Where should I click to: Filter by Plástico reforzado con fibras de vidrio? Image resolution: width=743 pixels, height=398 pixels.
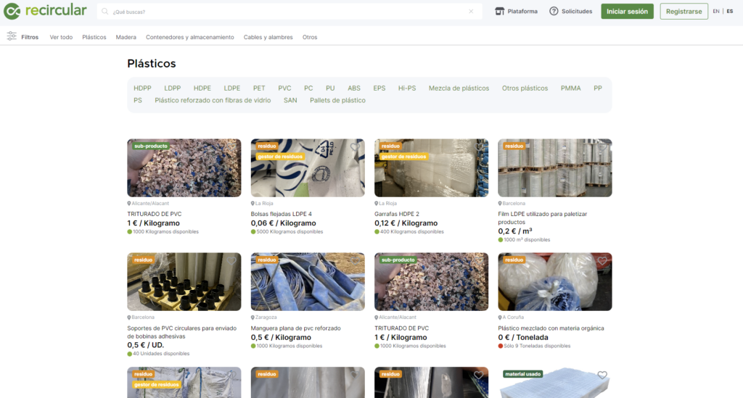[x=213, y=100]
